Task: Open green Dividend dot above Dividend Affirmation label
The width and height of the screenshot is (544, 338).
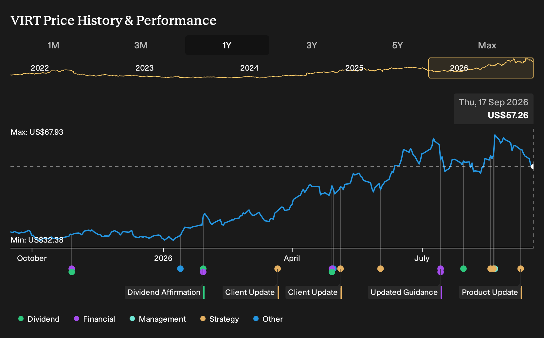Action: (203, 268)
